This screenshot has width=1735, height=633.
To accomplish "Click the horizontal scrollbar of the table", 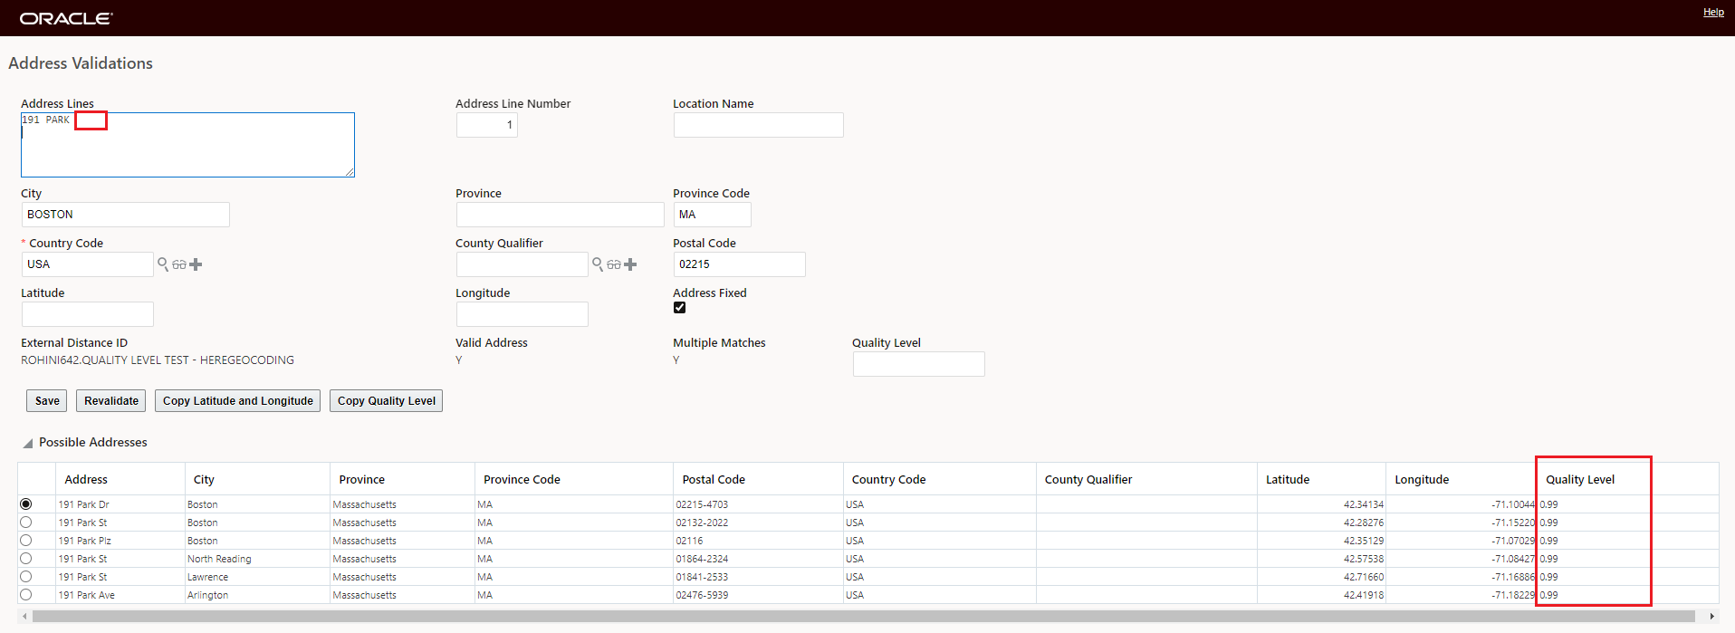I will [863, 616].
